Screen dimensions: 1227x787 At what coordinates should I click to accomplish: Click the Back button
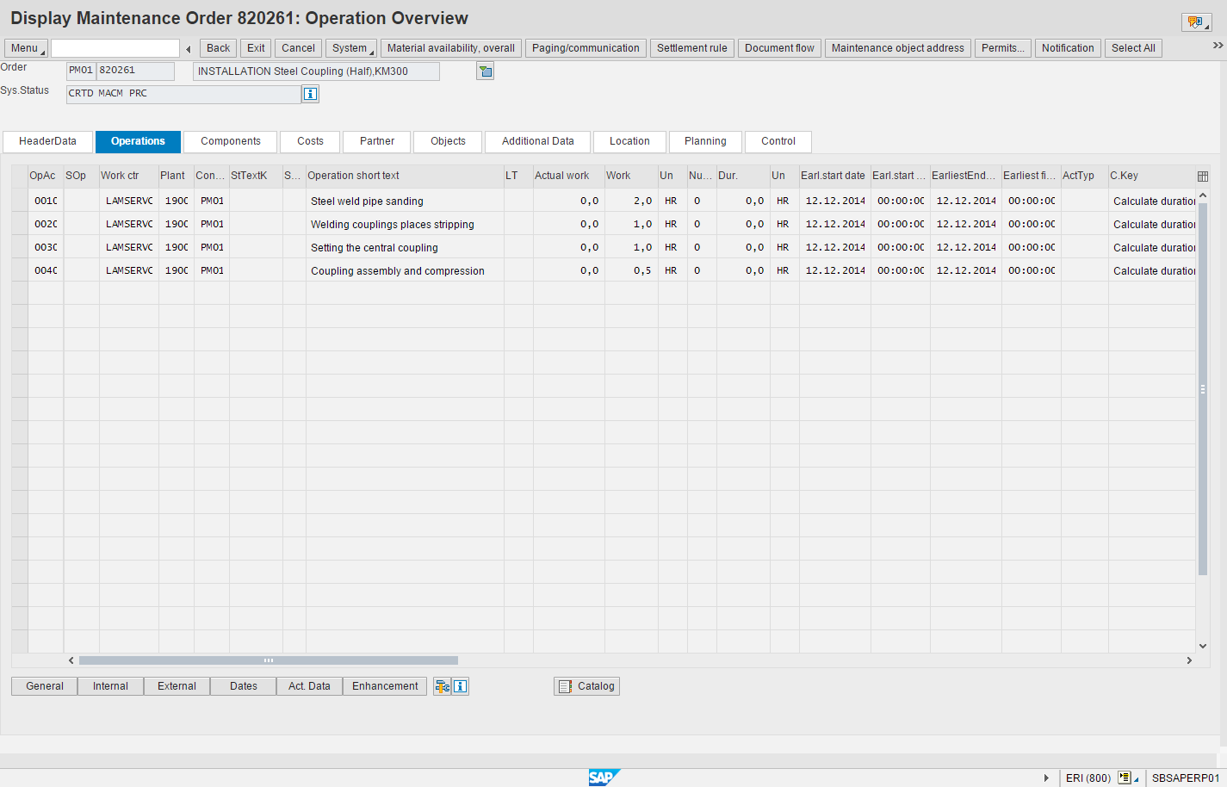click(x=219, y=48)
